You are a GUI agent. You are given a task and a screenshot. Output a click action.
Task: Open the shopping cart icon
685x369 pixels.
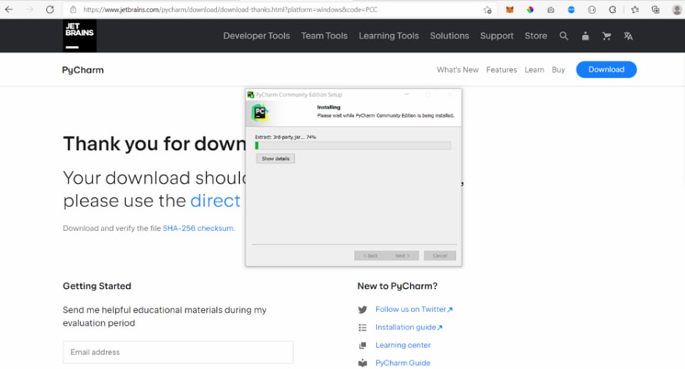tap(606, 37)
